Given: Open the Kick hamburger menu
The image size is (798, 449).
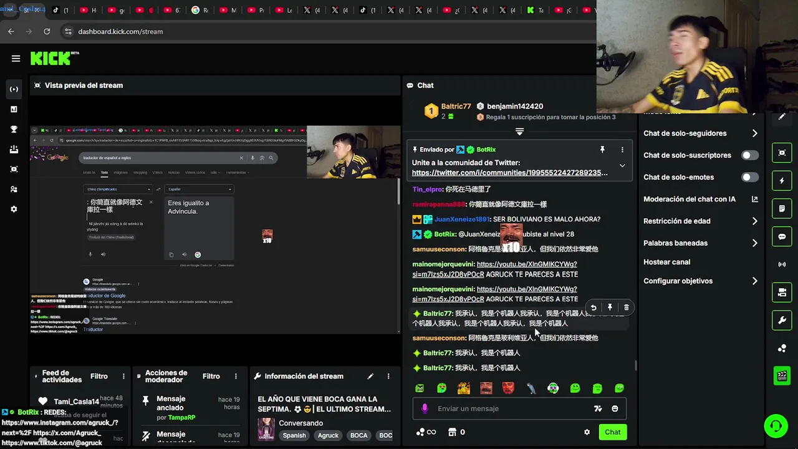Looking at the screenshot, I should (x=16, y=59).
